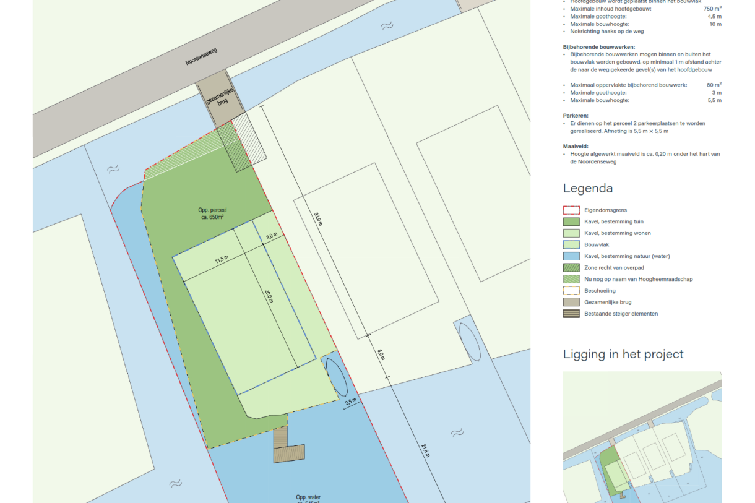Click the Legenda heading

[x=587, y=189]
